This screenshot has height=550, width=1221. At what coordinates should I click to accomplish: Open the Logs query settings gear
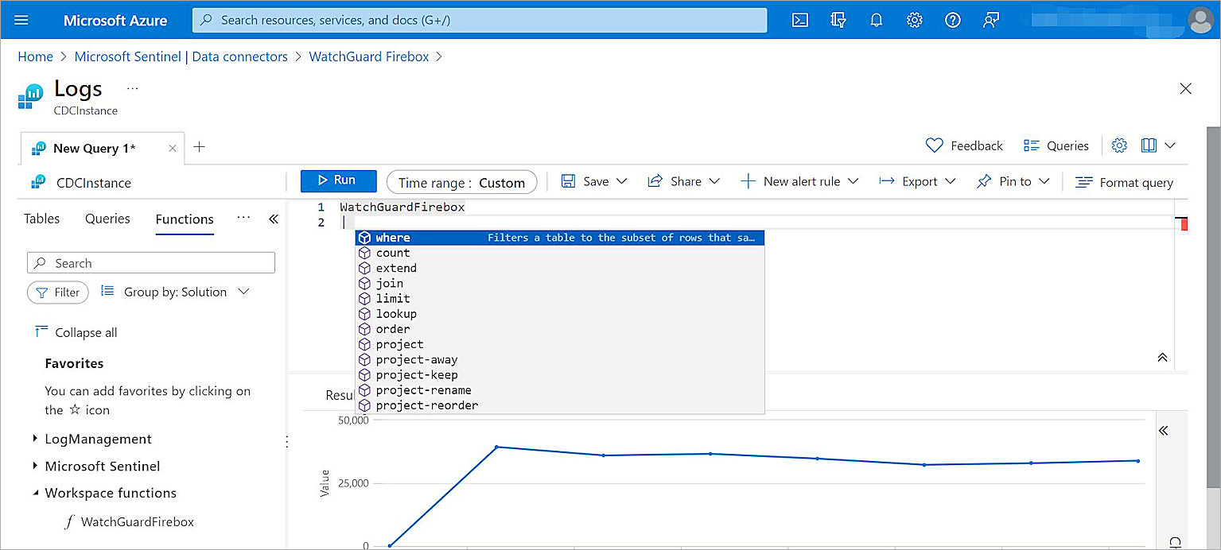[1119, 145]
